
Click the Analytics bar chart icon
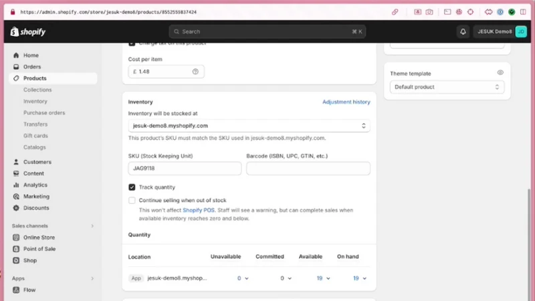coord(16,185)
